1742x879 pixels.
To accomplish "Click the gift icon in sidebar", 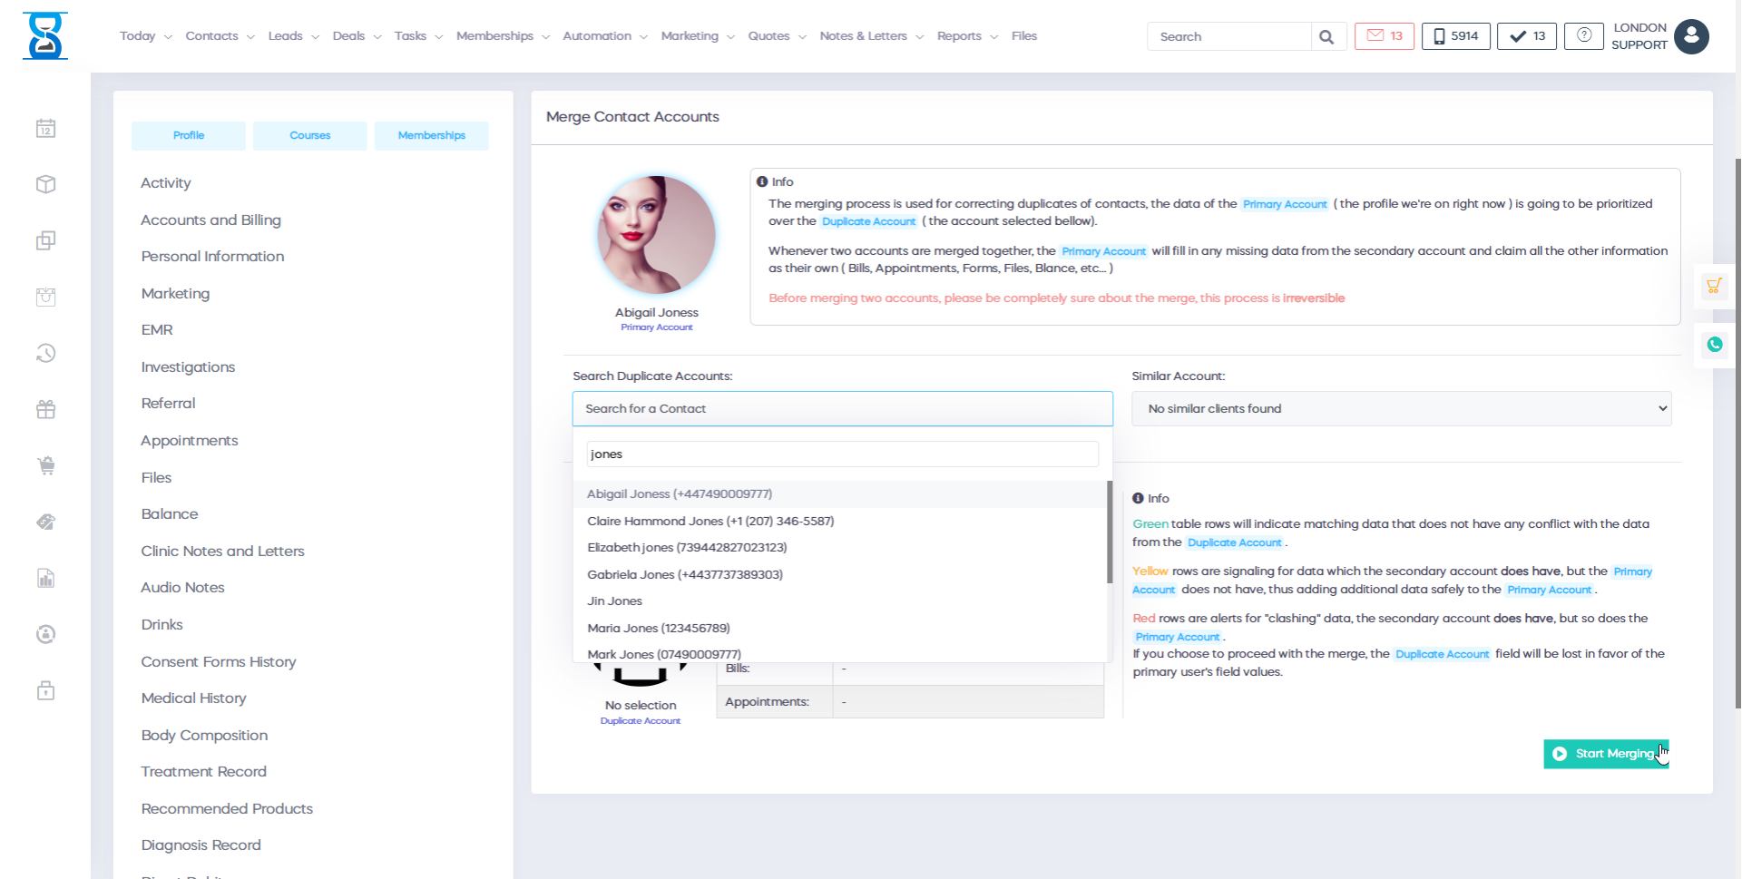I will (x=45, y=409).
